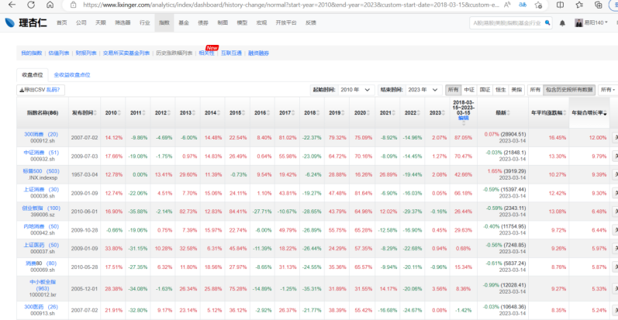Open the browser home page icon

click(50, 5)
